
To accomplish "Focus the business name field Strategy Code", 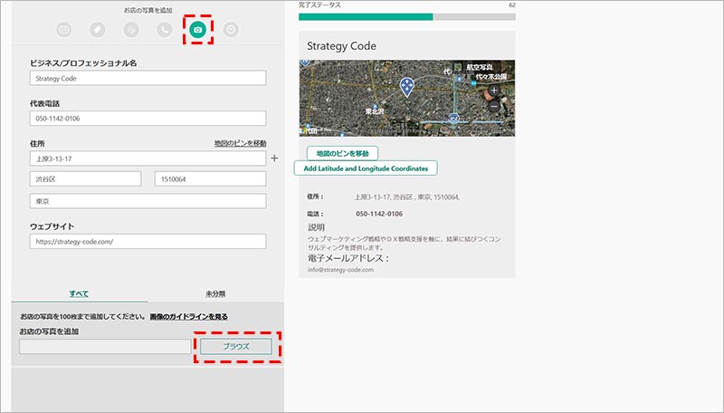I will pos(148,79).
